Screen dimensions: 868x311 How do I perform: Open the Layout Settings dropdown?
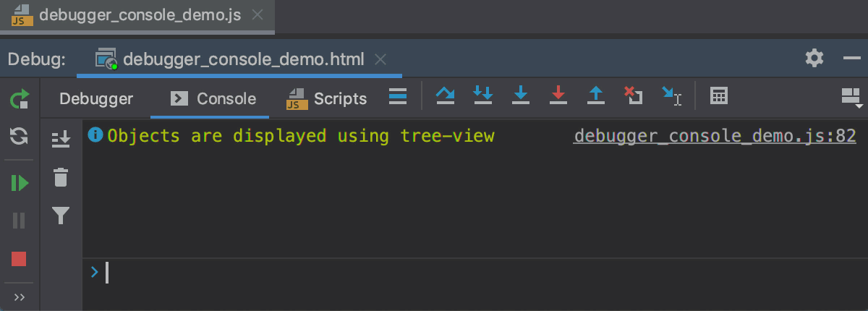[x=851, y=98]
